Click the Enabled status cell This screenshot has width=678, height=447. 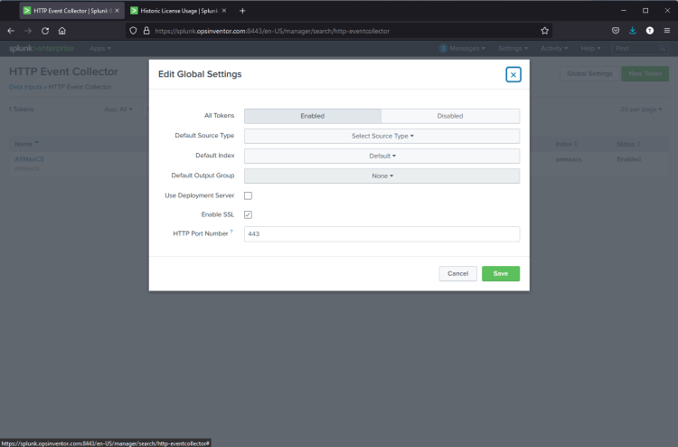click(628, 159)
